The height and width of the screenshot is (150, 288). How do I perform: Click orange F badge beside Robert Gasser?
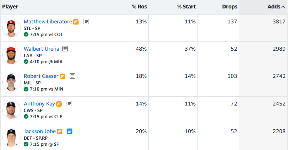point(62,76)
